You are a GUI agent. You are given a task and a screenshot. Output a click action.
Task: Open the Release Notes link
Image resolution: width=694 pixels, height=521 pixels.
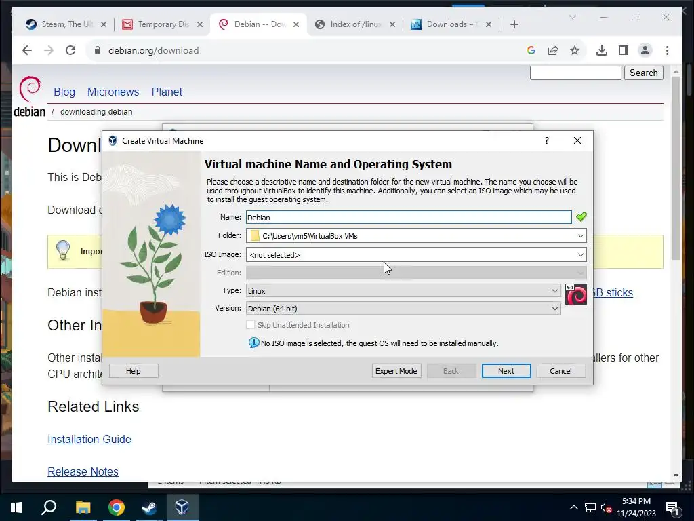[83, 472]
